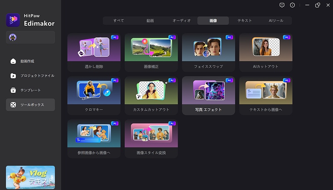Screen dimensions: 333x190
Task: Open the 画像補正 image enhancement tool
Action: (151, 53)
